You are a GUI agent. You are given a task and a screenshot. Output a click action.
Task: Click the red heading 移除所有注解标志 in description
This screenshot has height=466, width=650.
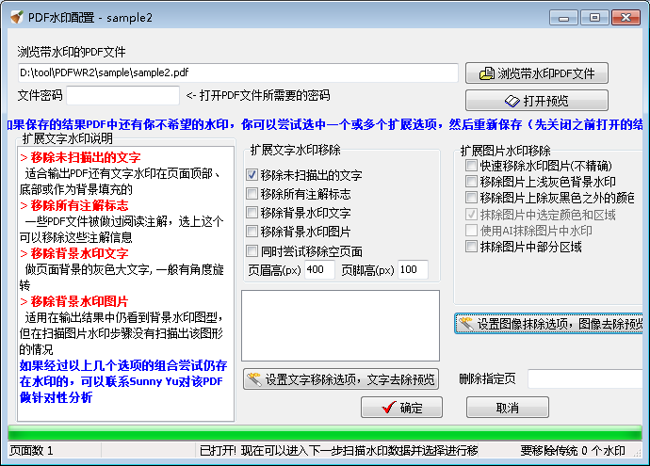[x=79, y=205]
